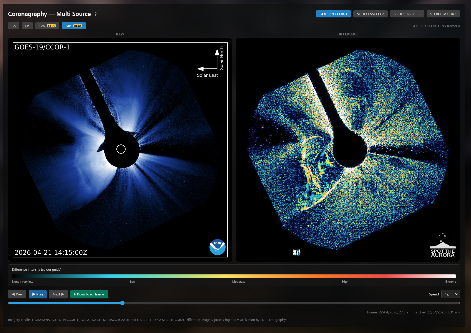Click the 'Moderate' intensity label
Image resolution: width=471 pixels, height=333 pixels.
point(239,282)
